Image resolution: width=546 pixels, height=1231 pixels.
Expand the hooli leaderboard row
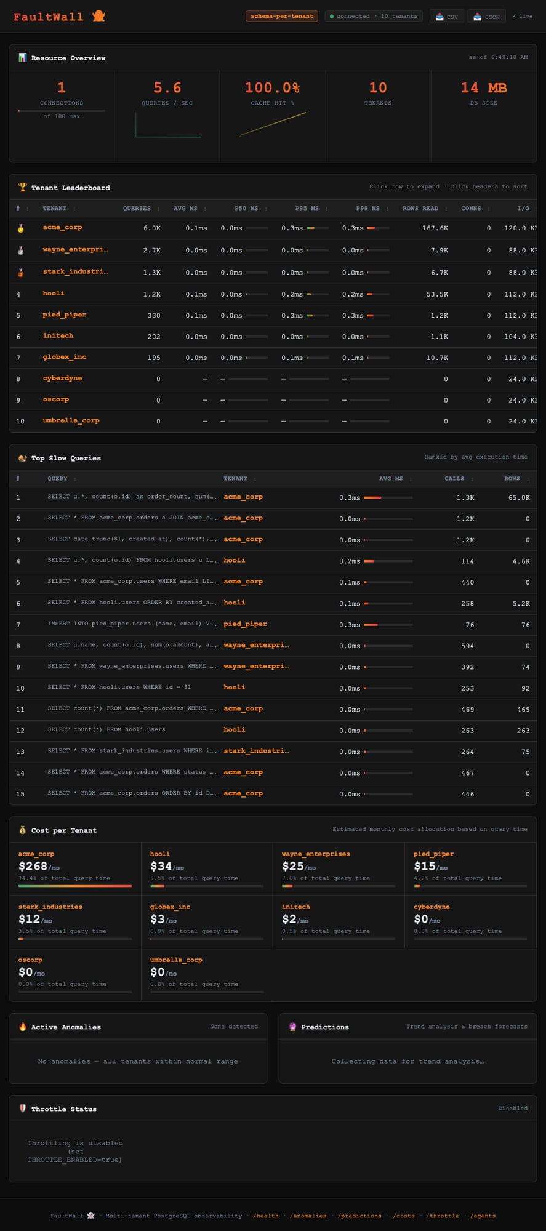273,294
